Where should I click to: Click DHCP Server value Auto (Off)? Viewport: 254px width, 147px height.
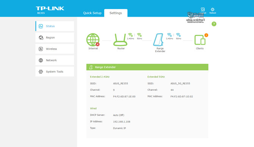[x=119, y=115]
